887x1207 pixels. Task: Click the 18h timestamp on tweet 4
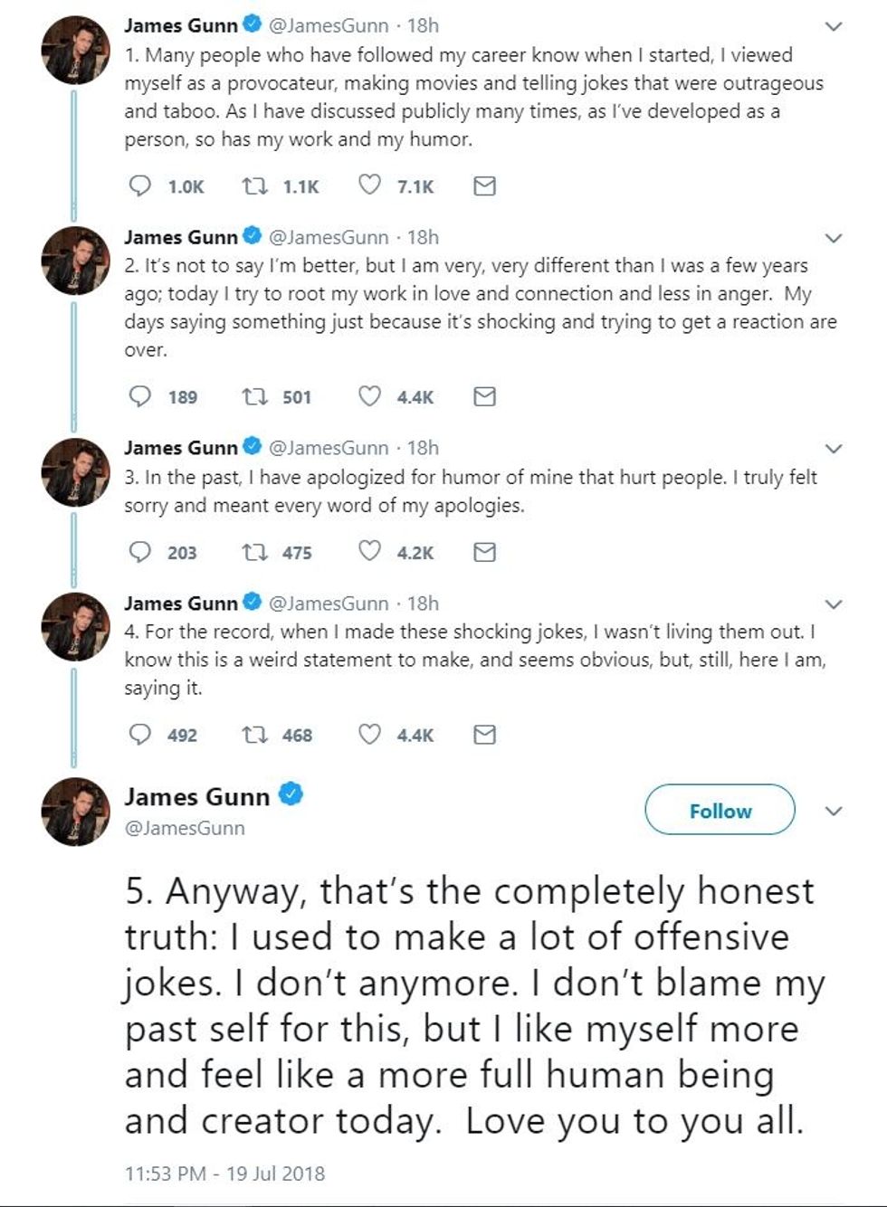click(423, 603)
